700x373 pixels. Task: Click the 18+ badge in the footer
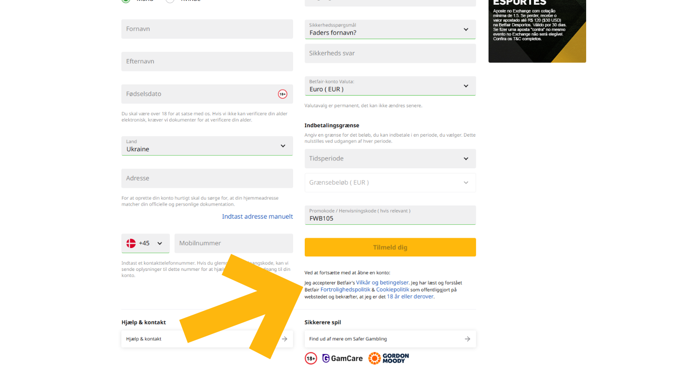point(311,358)
